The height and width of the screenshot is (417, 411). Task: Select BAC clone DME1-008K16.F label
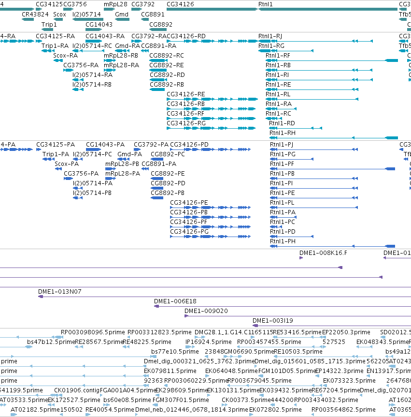tap(323, 253)
